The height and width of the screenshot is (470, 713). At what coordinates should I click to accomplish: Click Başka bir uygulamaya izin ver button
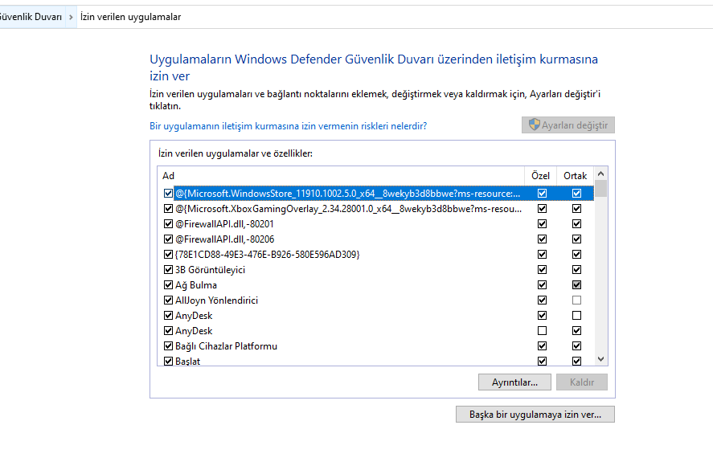(535, 415)
